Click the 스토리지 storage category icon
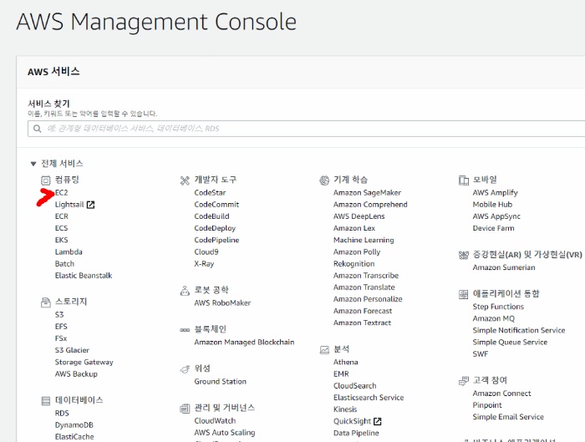The width and height of the screenshot is (585, 442). pyautogui.click(x=45, y=302)
